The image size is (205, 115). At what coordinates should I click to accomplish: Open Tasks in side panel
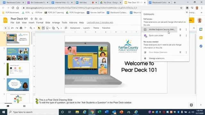[201, 46]
